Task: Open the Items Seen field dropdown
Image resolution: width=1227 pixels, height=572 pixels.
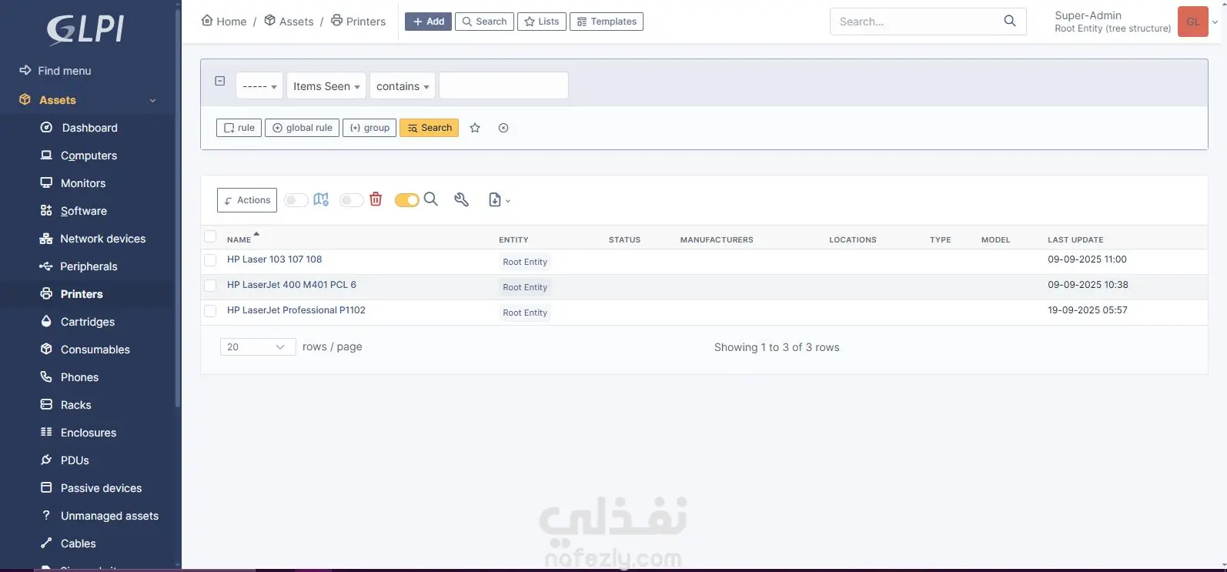Action: point(326,86)
